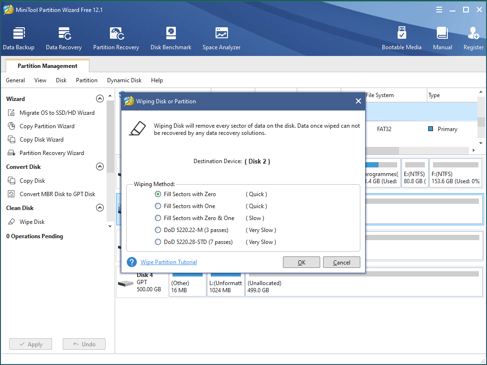This screenshot has height=365, width=487.
Task: Collapse the Convert Disk section
Action: click(x=100, y=166)
